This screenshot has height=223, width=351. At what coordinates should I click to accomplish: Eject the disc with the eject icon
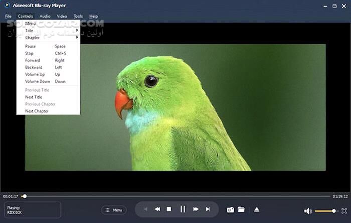256,210
